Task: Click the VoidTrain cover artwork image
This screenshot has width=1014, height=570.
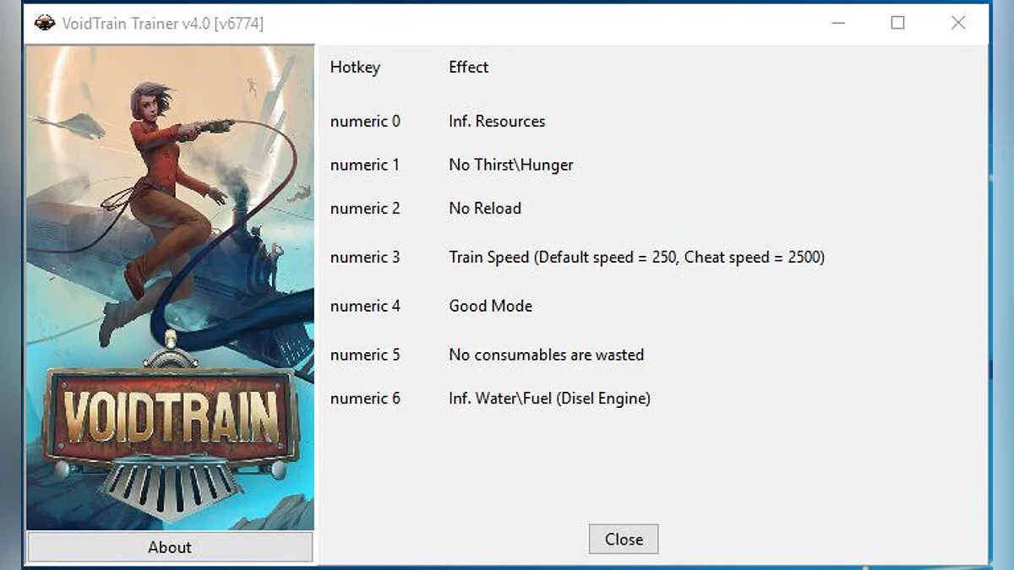Action: point(170,287)
